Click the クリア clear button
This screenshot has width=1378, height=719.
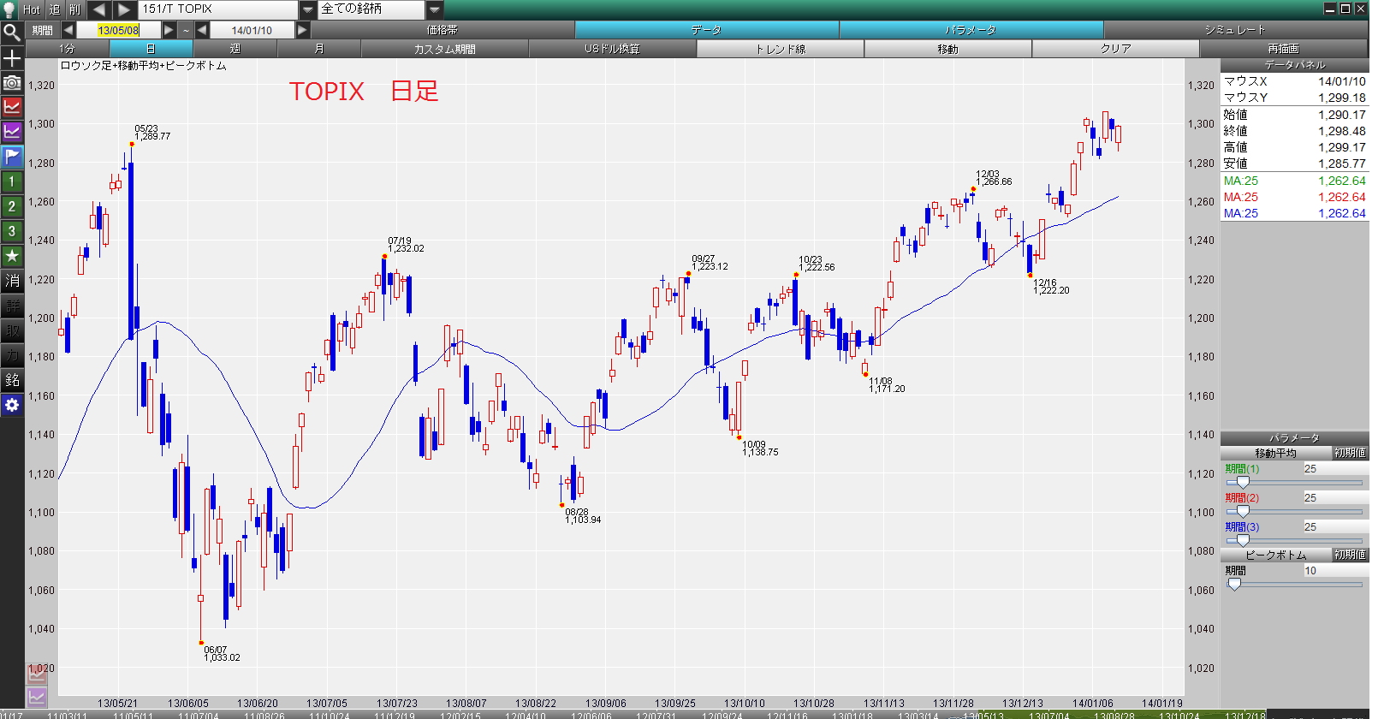click(x=1116, y=49)
